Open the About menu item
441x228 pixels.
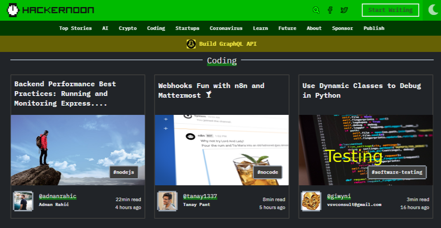[314, 28]
